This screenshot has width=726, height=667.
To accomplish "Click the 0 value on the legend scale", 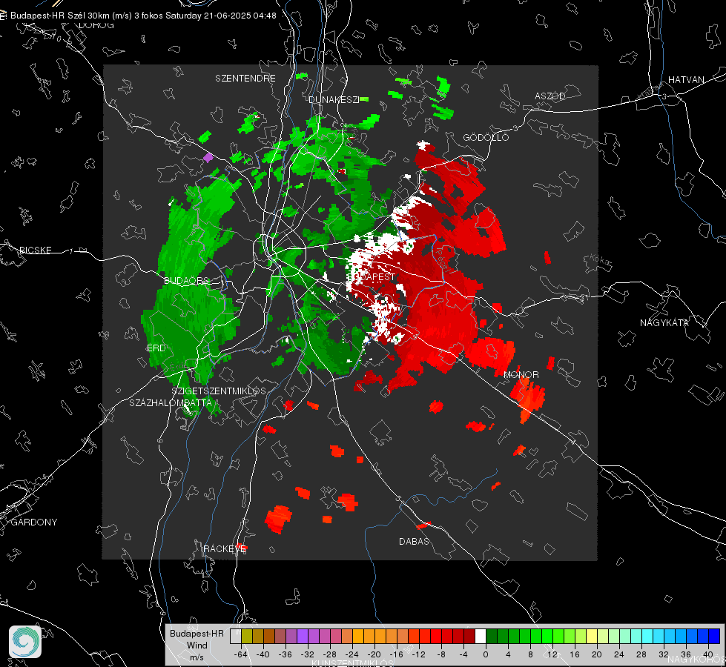I will click(486, 654).
